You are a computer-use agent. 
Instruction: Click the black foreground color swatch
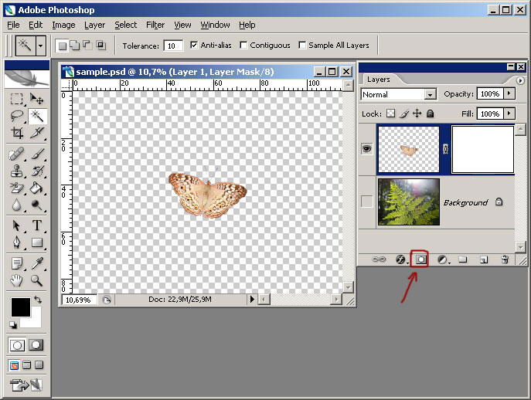click(x=20, y=307)
